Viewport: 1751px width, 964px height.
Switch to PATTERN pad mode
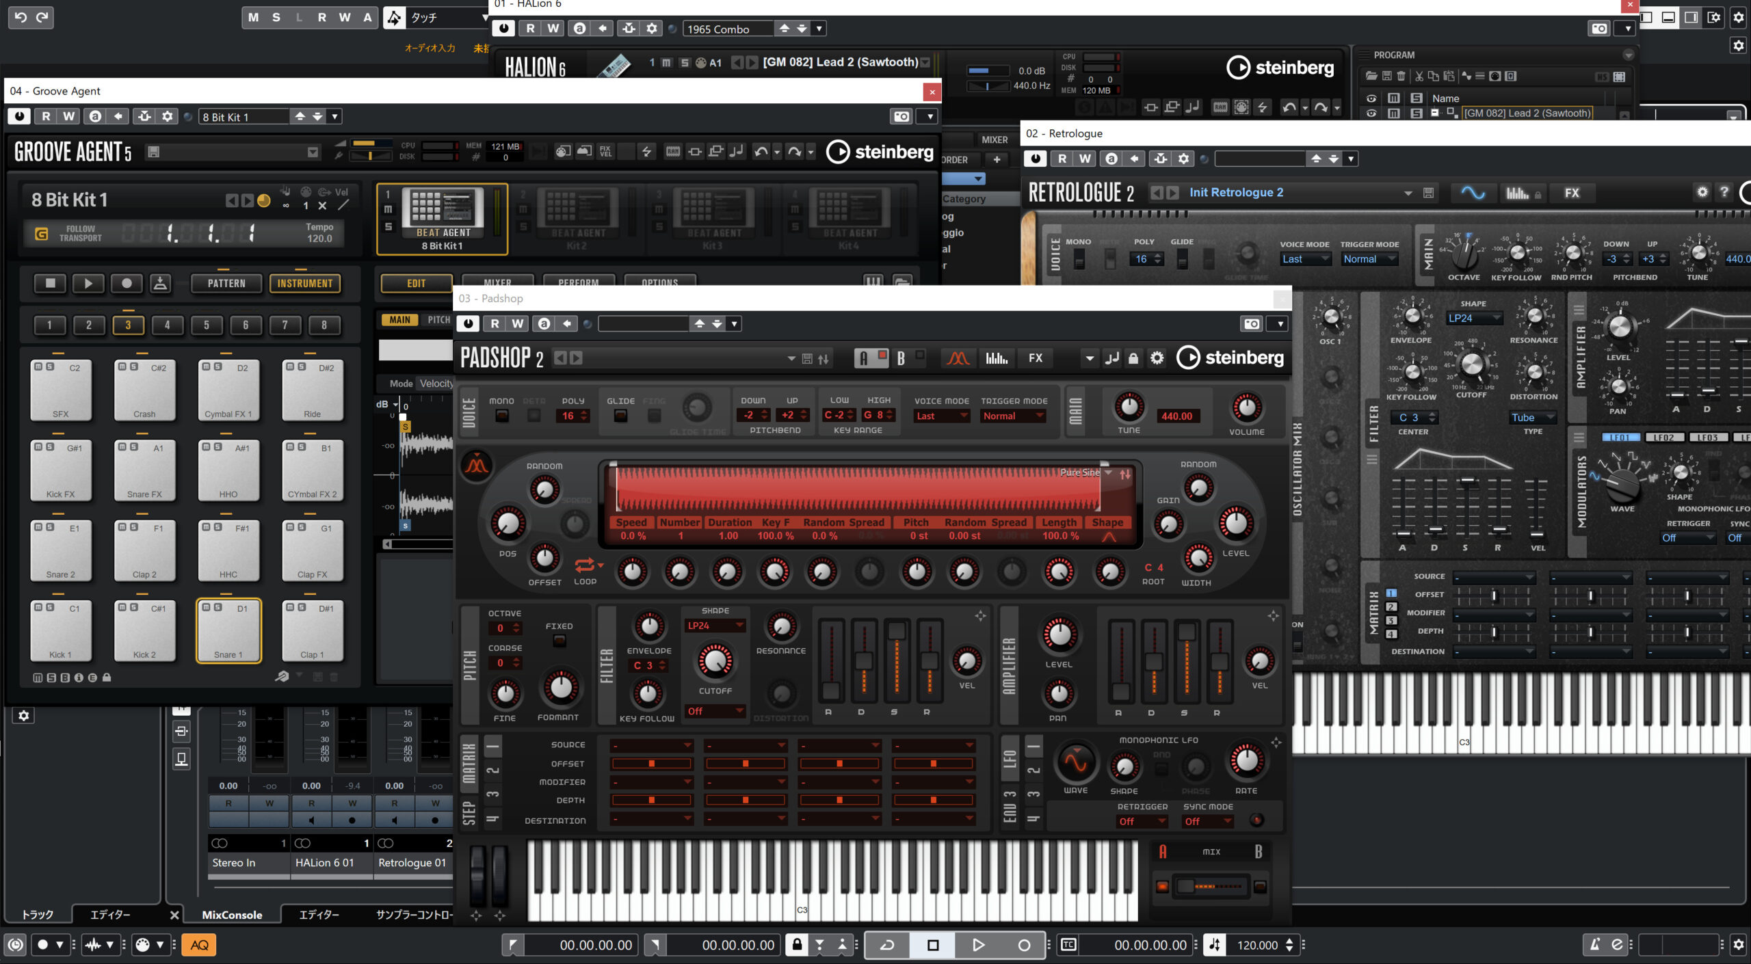(x=226, y=283)
